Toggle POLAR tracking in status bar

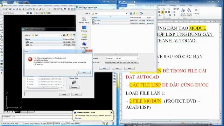coord(43,124)
